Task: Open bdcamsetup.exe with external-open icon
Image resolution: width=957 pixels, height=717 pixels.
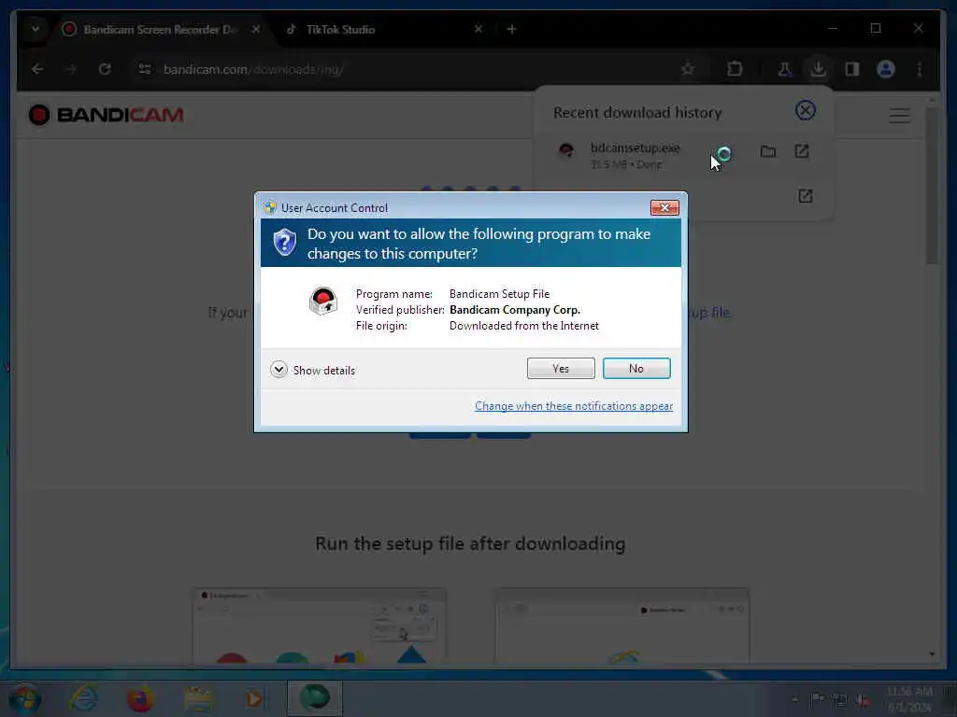Action: tap(801, 151)
